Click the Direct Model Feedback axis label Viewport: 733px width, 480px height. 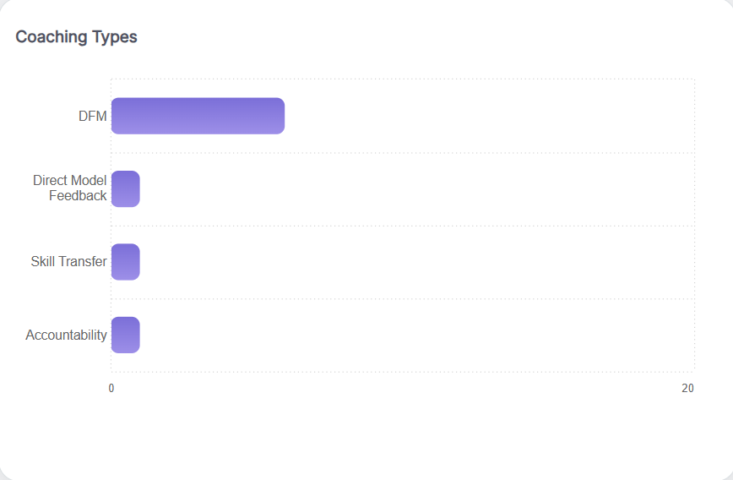pos(70,188)
